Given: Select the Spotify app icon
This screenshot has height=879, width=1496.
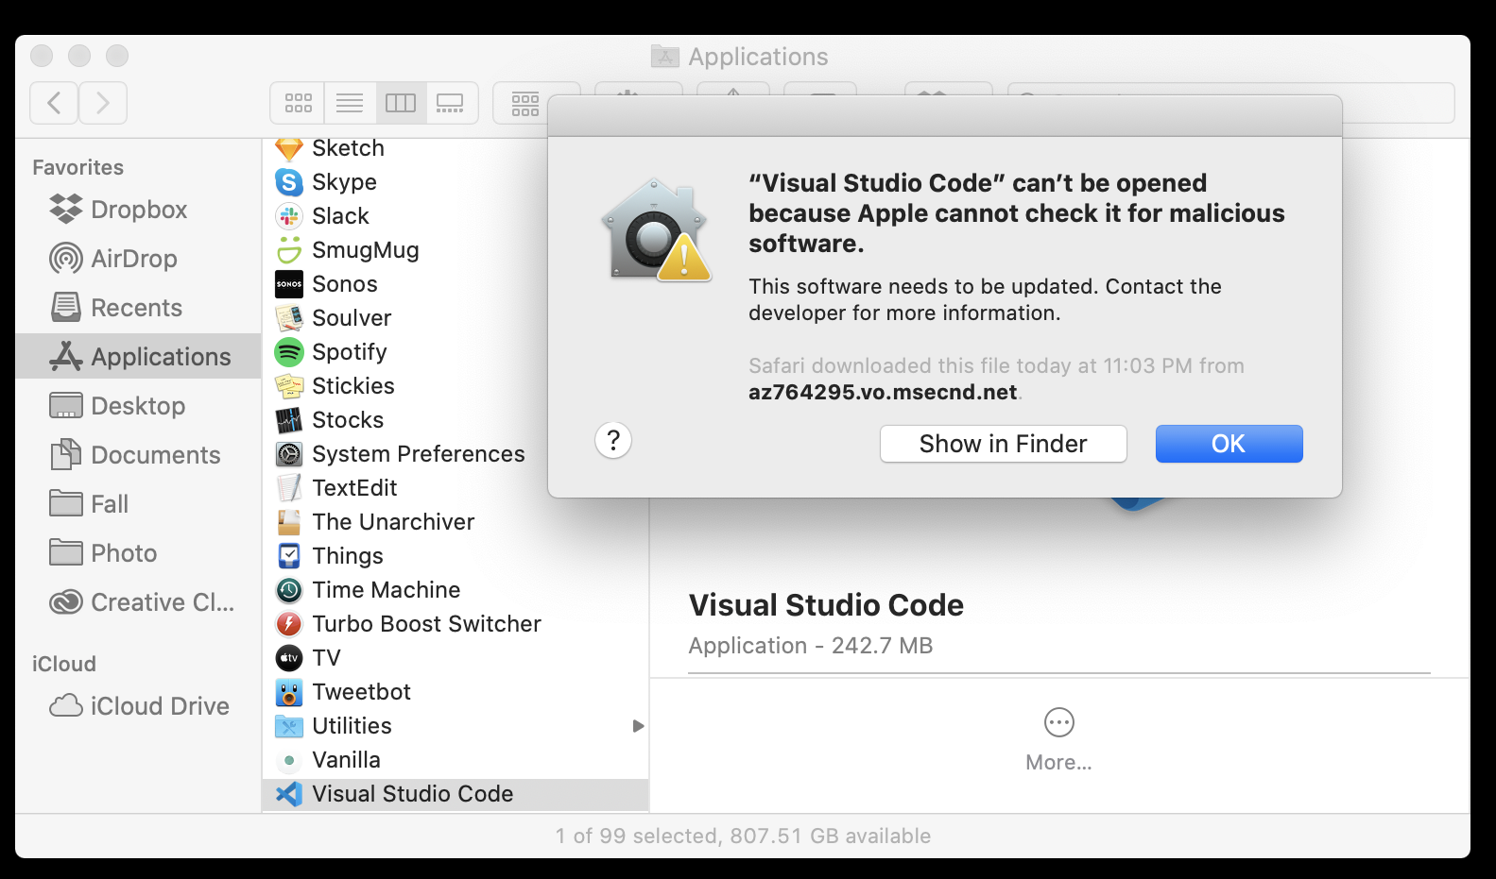Looking at the screenshot, I should (x=289, y=352).
